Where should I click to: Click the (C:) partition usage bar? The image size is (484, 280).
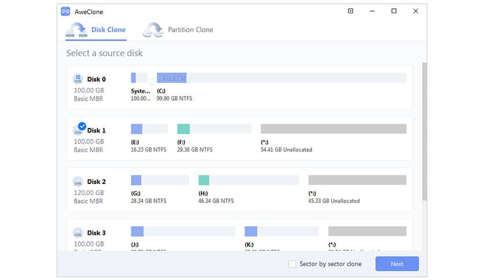click(281, 78)
